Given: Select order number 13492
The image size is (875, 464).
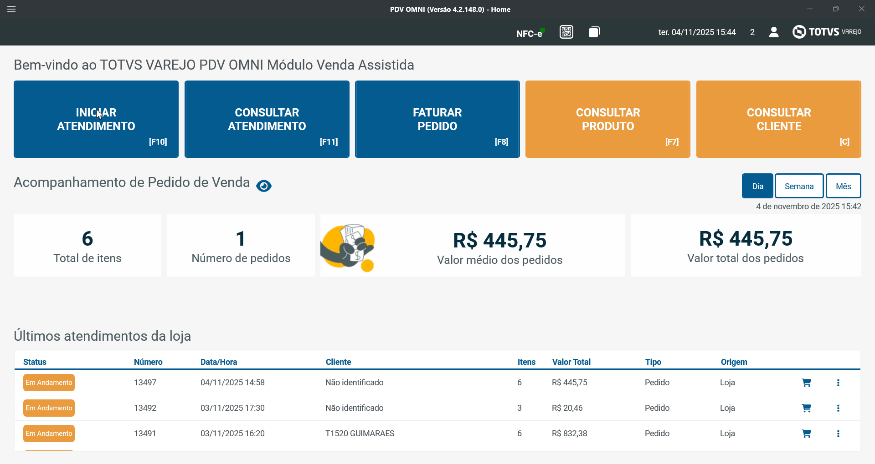Looking at the screenshot, I should tap(145, 408).
